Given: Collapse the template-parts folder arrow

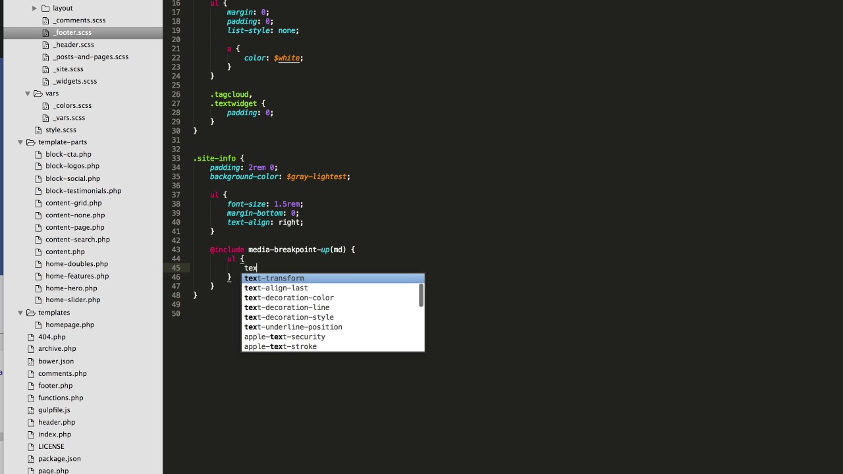Looking at the screenshot, I should [20, 142].
